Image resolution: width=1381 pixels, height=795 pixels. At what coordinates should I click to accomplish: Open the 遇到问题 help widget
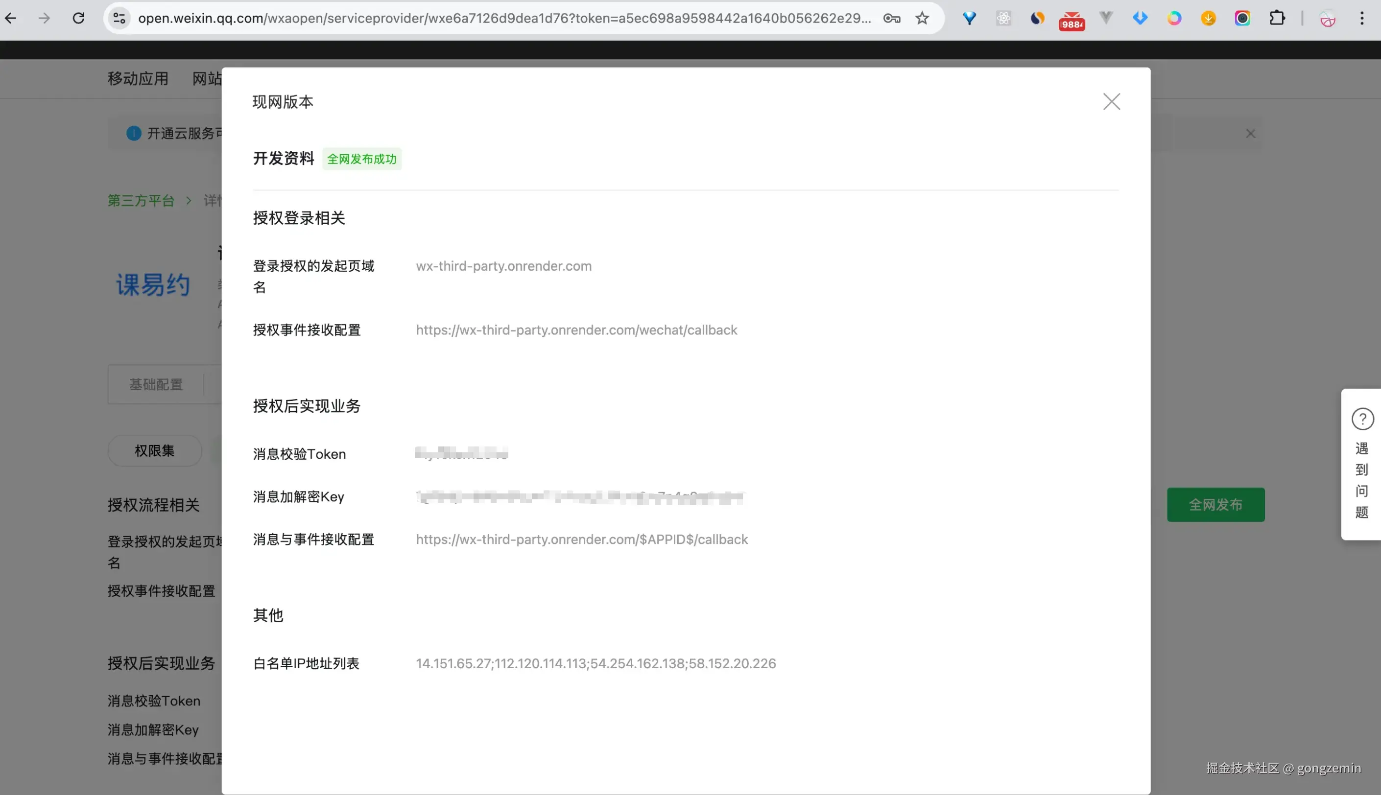point(1362,464)
